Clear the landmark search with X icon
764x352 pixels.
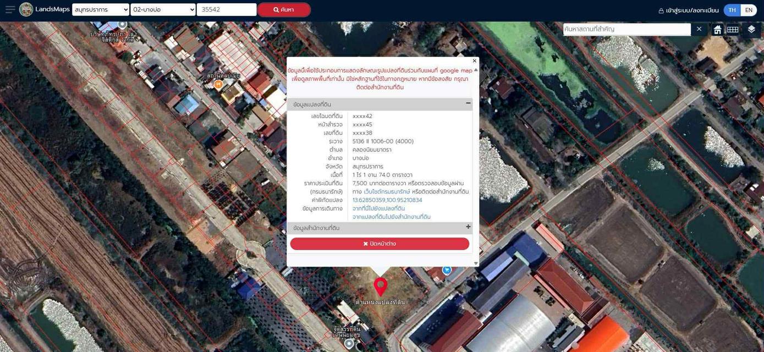coord(699,29)
